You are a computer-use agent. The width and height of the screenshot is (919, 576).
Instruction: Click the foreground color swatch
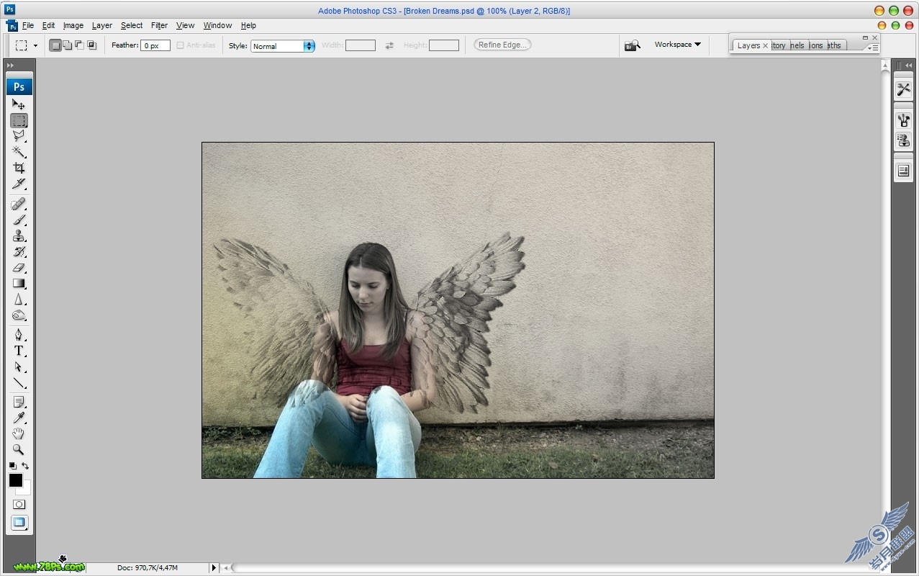point(16,480)
